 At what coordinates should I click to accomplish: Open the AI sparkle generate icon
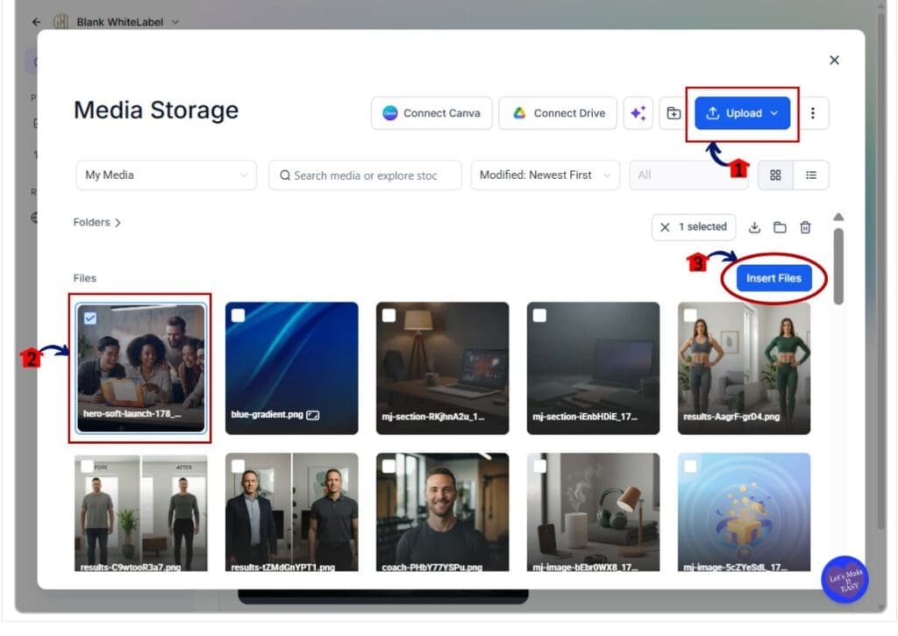pos(638,113)
